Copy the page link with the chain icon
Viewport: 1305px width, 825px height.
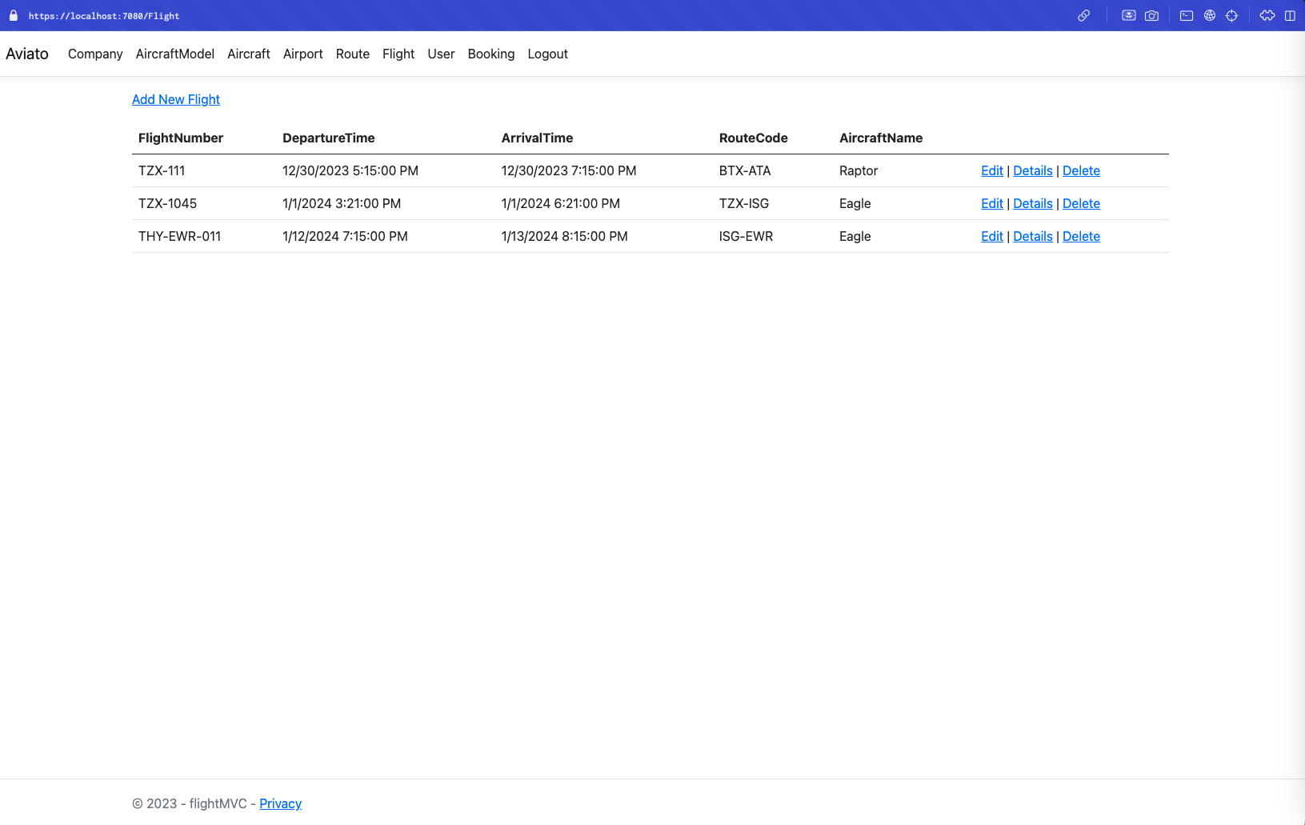[1083, 15]
